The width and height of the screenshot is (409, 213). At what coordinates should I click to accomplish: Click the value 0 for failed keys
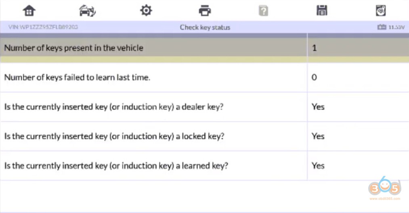(315, 77)
